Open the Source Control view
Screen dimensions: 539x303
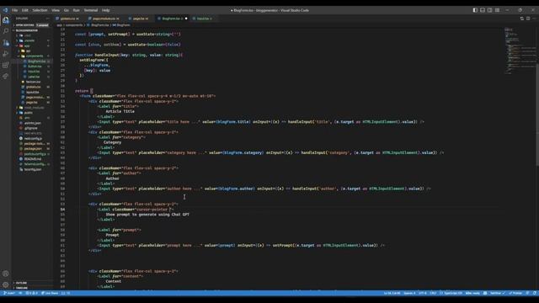coord(6,43)
